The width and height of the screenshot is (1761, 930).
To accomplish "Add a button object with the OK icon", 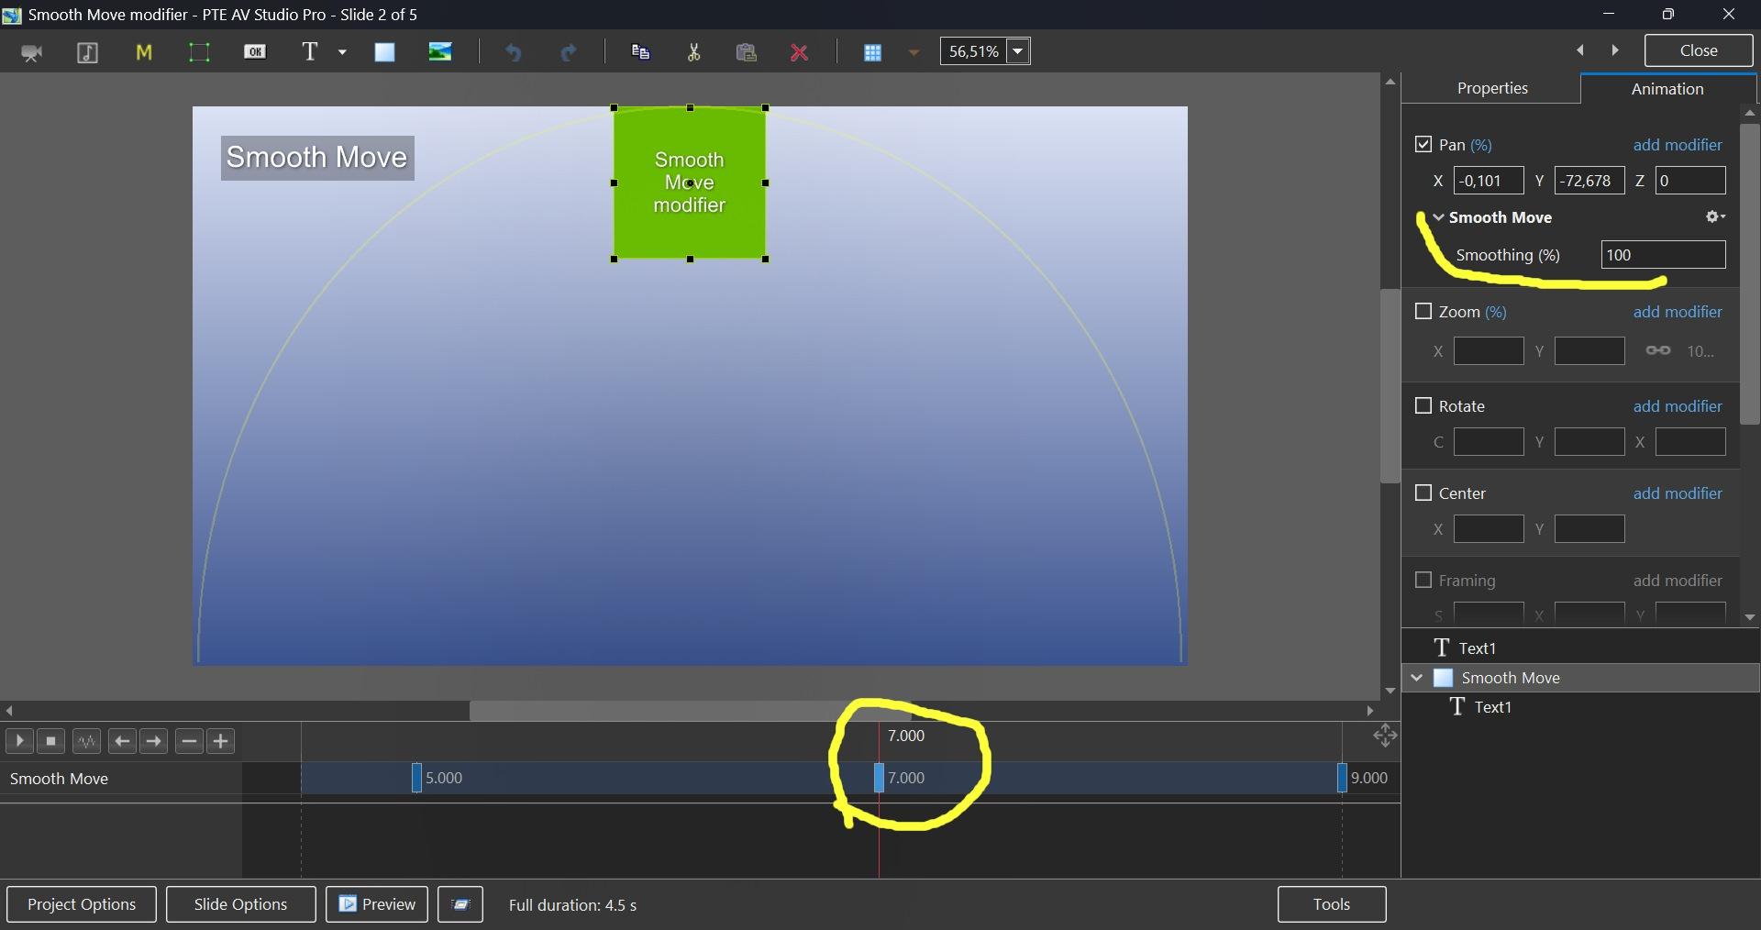I will click(255, 52).
